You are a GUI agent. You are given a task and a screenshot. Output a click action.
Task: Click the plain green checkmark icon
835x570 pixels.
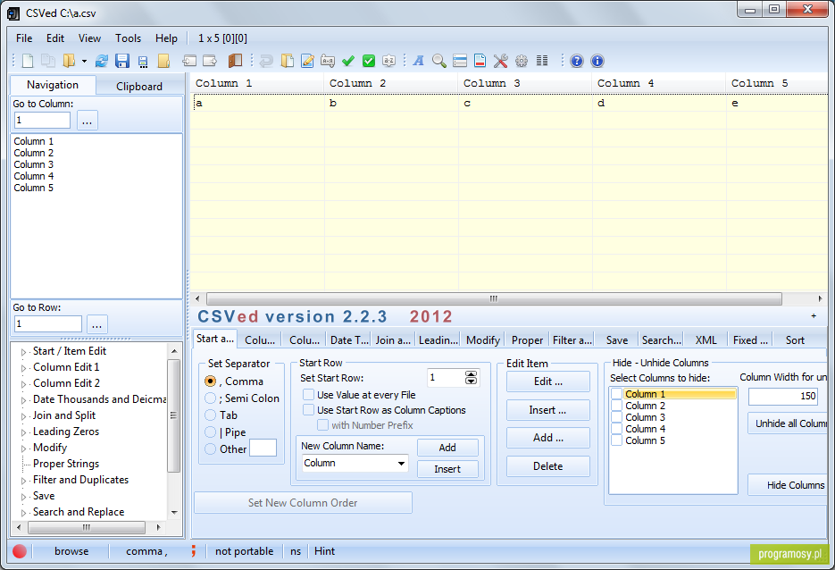(x=348, y=62)
